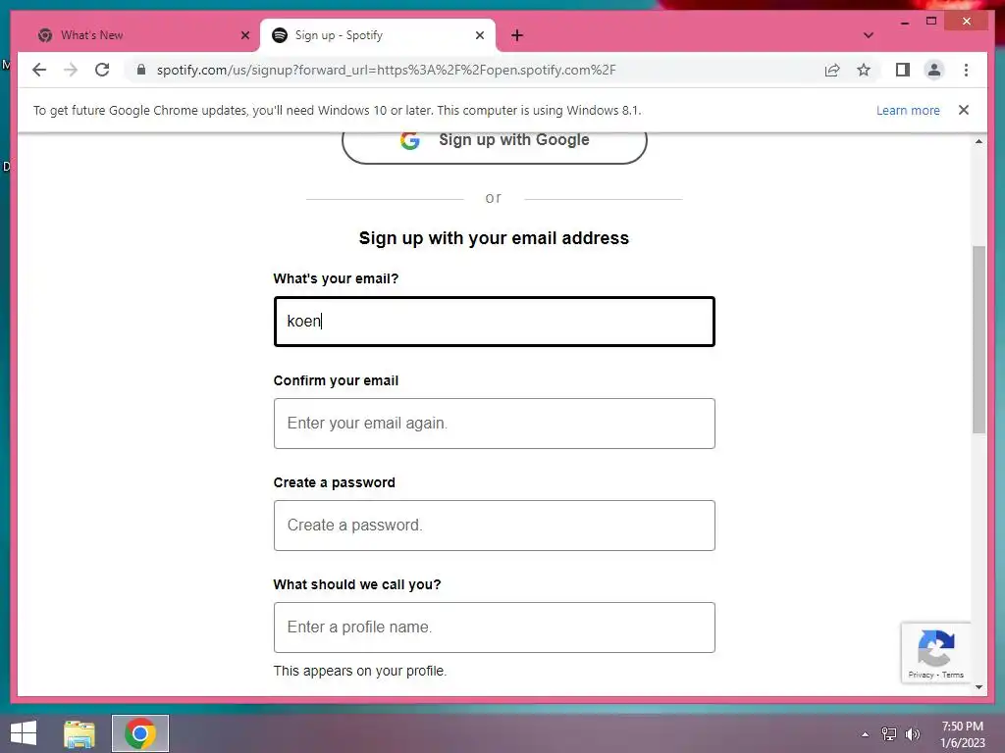Open network status tray icon
This screenshot has width=1005, height=753.
889,733
